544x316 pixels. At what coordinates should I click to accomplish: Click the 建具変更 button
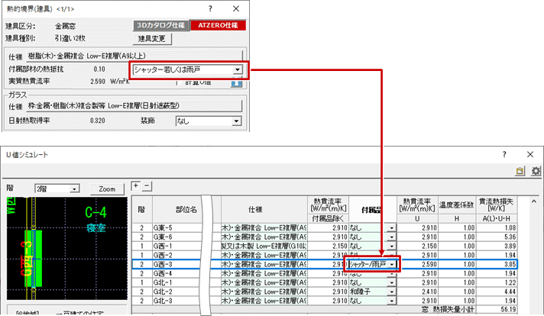pos(152,38)
